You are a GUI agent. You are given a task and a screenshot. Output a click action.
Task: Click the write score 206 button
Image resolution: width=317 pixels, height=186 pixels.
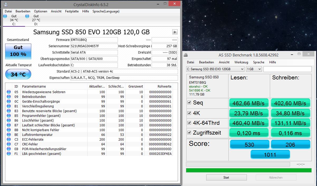(x=290, y=145)
